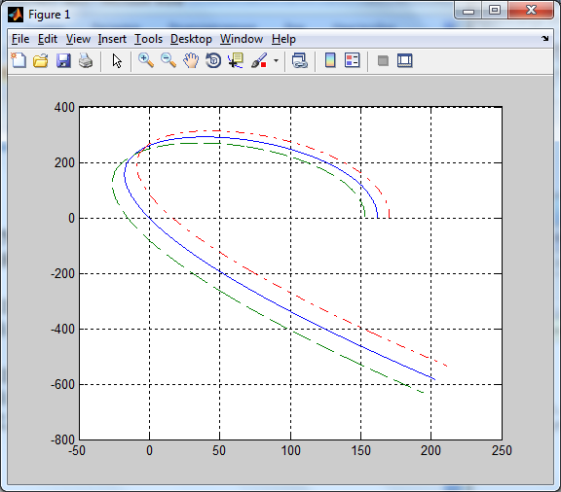Open the Tools menu

(x=148, y=39)
